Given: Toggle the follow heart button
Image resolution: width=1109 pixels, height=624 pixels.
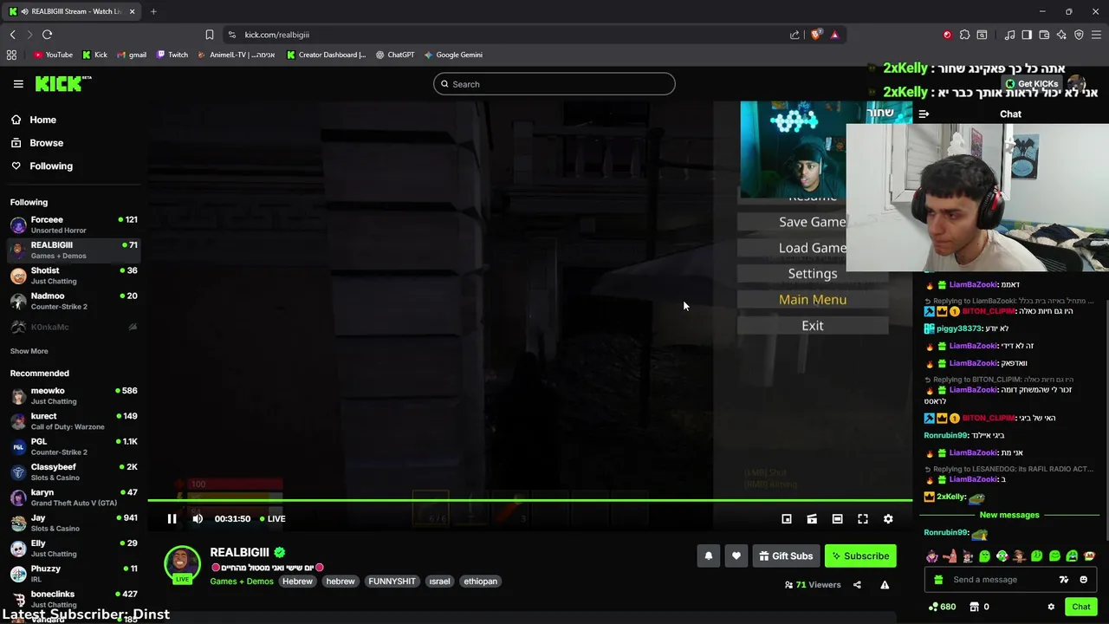Looking at the screenshot, I should click(x=736, y=556).
